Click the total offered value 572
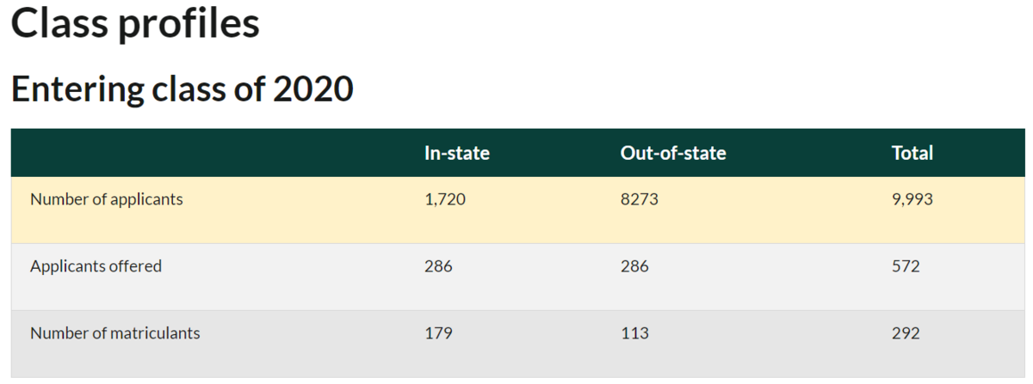This screenshot has width=1033, height=384. pyautogui.click(x=906, y=266)
